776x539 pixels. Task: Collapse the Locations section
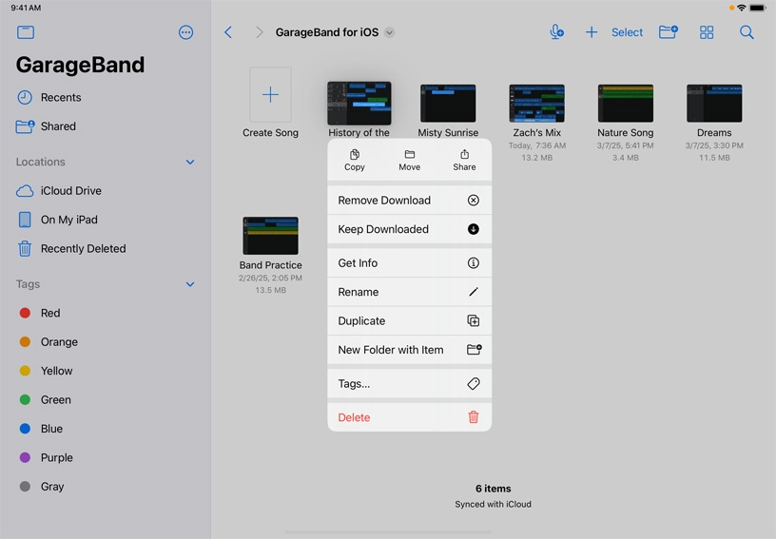(190, 163)
